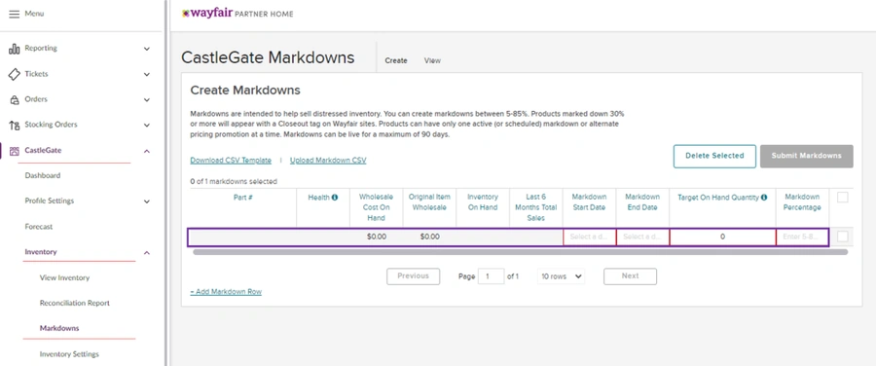Click the Orders menu label
The width and height of the screenshot is (876, 366).
click(36, 99)
